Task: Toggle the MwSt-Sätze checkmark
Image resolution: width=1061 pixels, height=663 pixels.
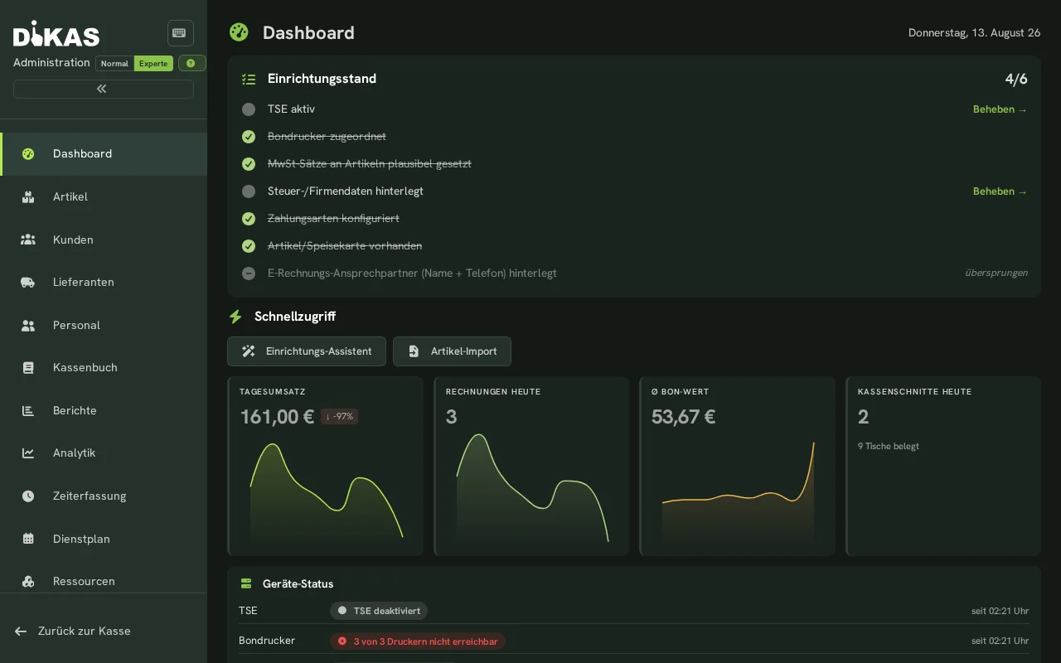Action: click(x=249, y=164)
